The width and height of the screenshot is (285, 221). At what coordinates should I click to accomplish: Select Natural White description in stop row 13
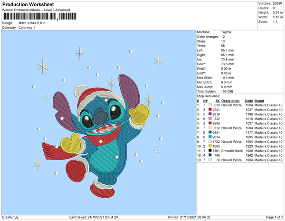pos(231,160)
